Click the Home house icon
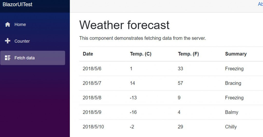The height and width of the screenshot is (137, 263). point(8,24)
